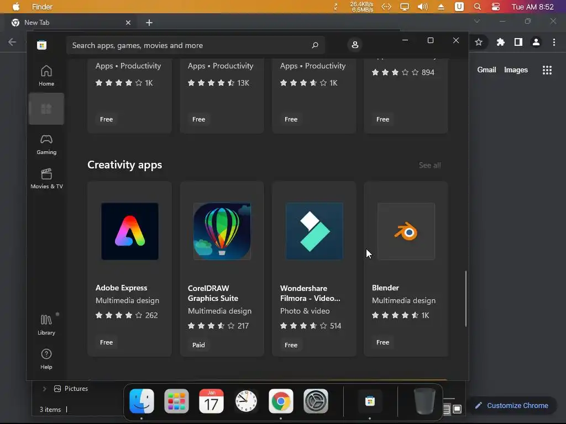This screenshot has width=566, height=424.
Task: Open the Blender app icon
Action: click(x=406, y=231)
